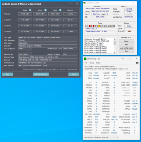
Task: Click the Memory Read result field
Action: (x=25, y=14)
